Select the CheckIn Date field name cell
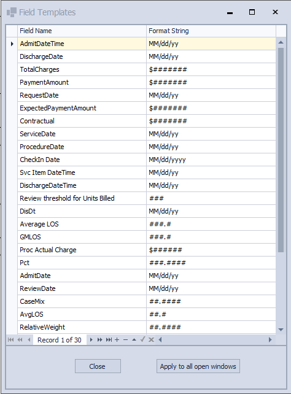Screen dimensions: 291x394 [82, 160]
